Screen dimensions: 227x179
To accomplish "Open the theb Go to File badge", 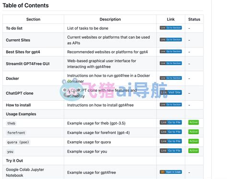I will tap(170, 123).
